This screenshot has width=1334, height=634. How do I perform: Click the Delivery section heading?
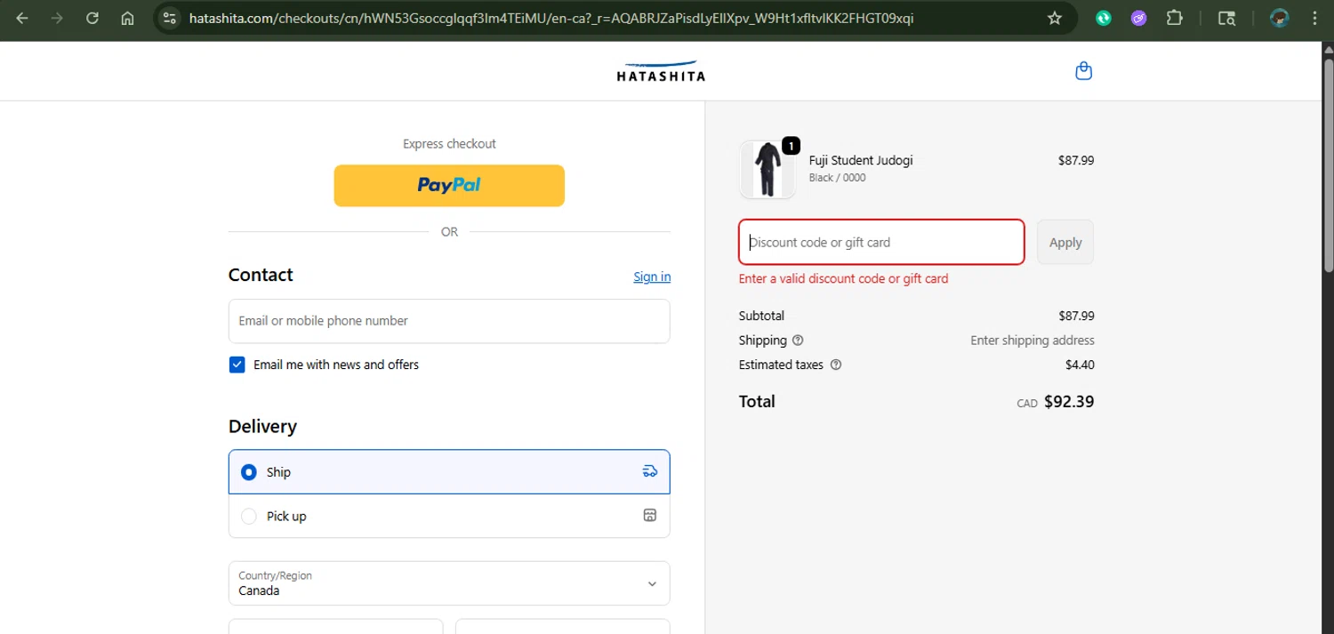pyautogui.click(x=262, y=427)
